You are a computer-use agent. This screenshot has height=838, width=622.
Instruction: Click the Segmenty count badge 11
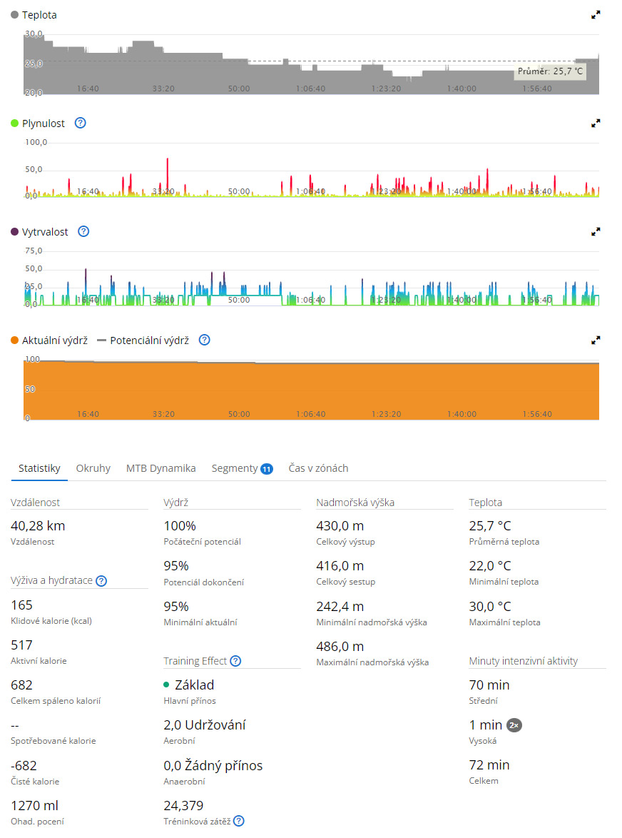coord(267,469)
